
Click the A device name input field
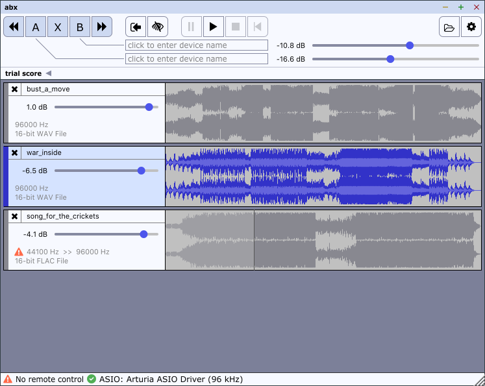click(x=197, y=59)
